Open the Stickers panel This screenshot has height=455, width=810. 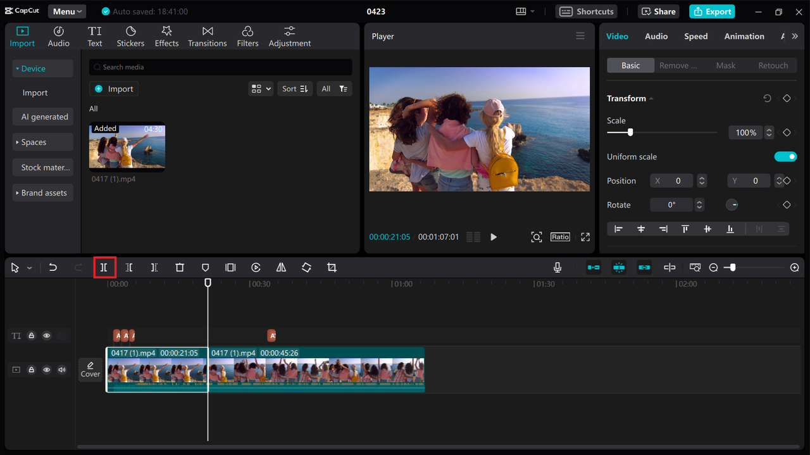click(x=130, y=36)
